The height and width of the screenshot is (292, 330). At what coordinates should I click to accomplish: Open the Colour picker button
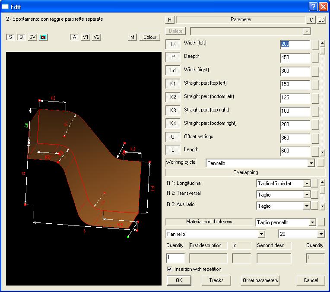point(150,37)
